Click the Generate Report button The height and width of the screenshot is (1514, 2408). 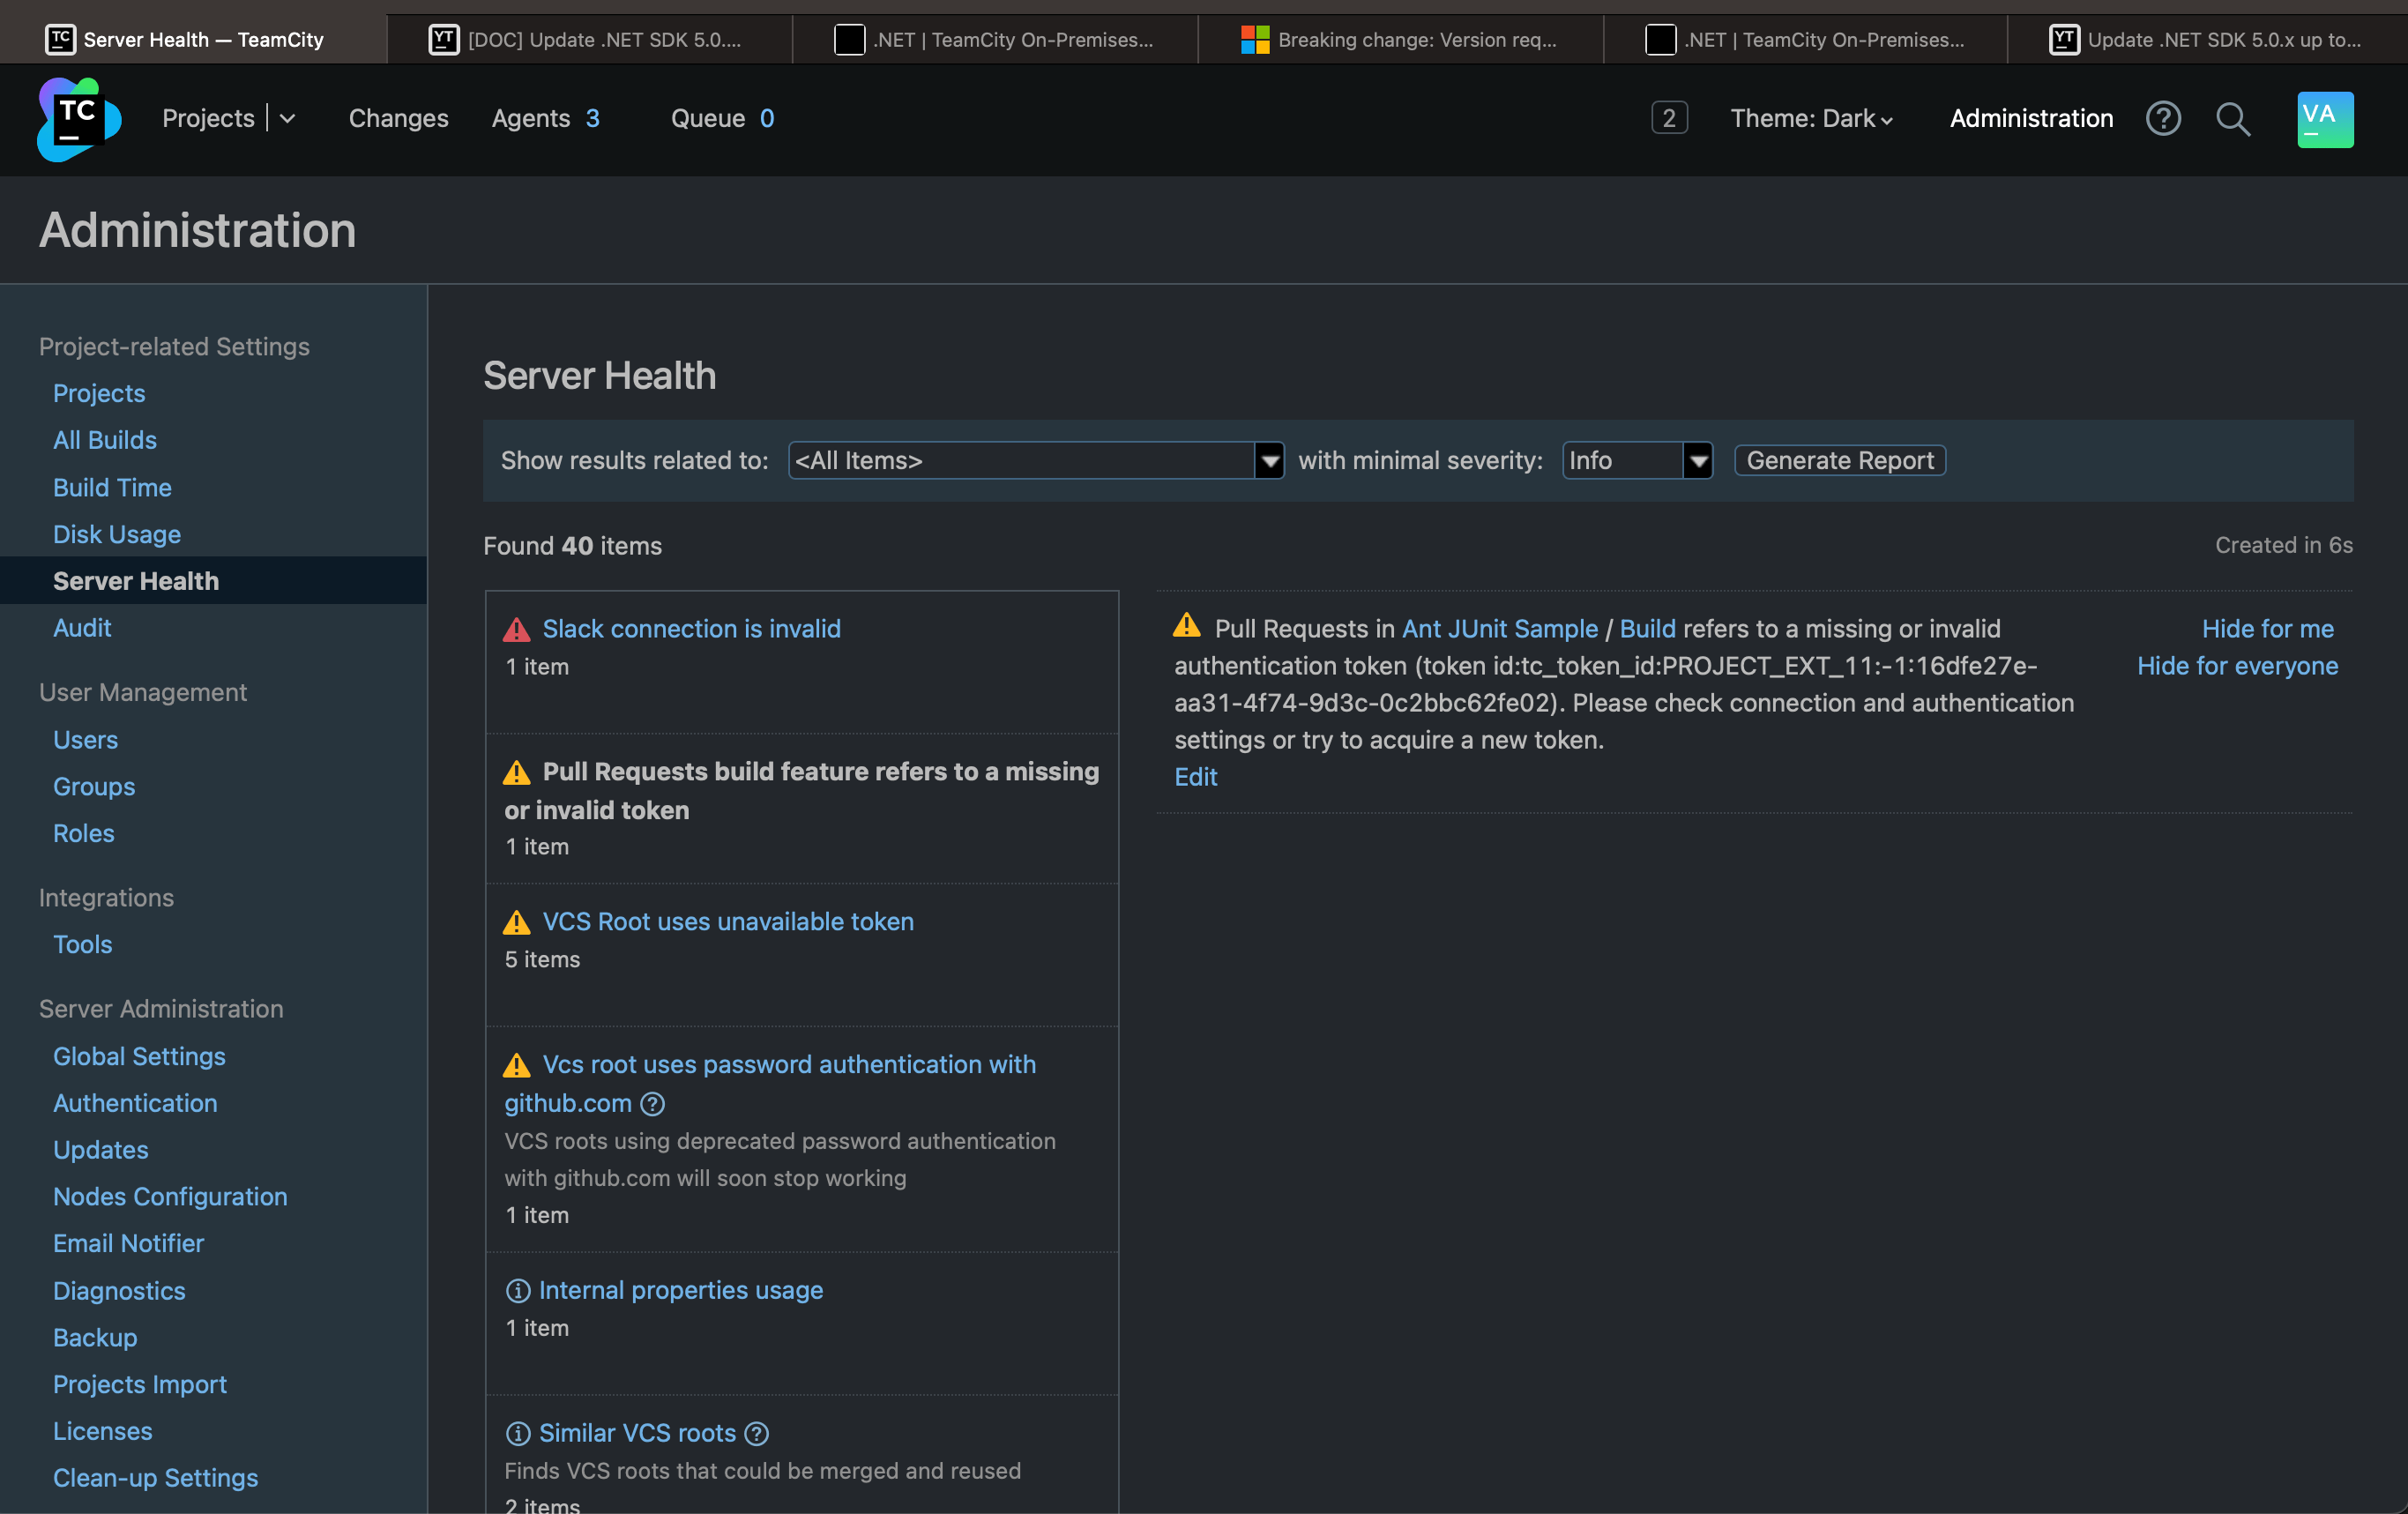tap(1839, 461)
